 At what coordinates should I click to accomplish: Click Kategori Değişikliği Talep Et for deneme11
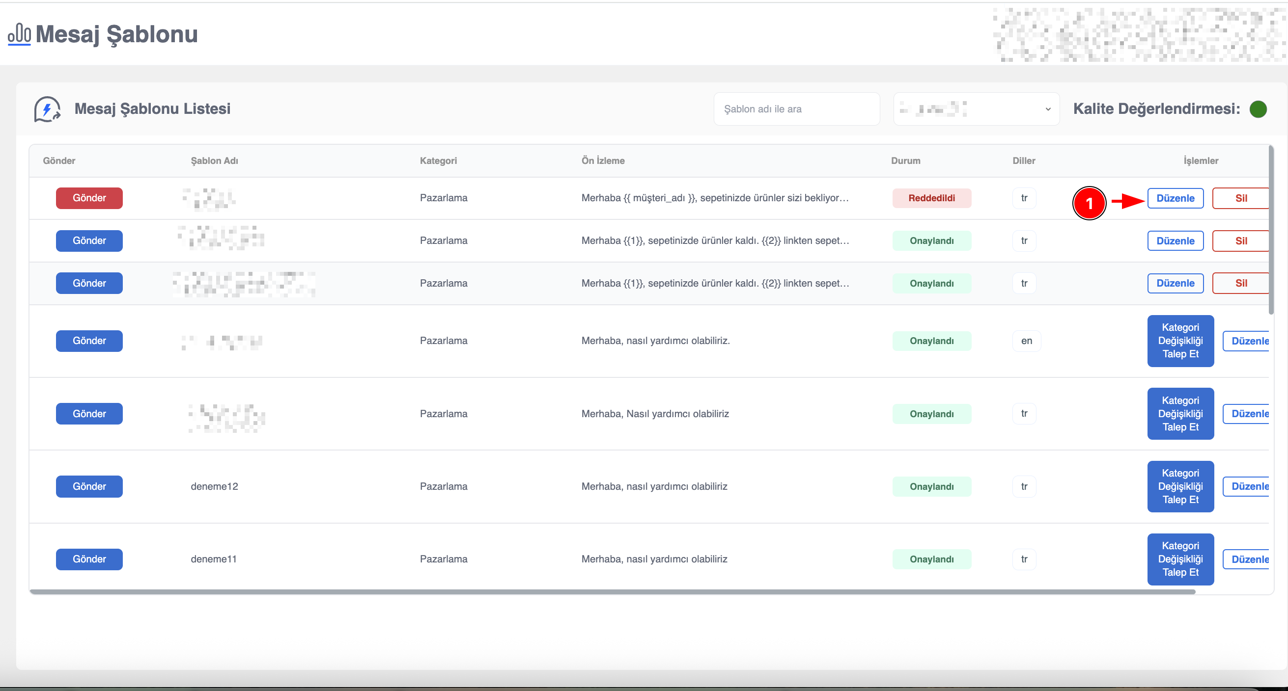(1179, 559)
